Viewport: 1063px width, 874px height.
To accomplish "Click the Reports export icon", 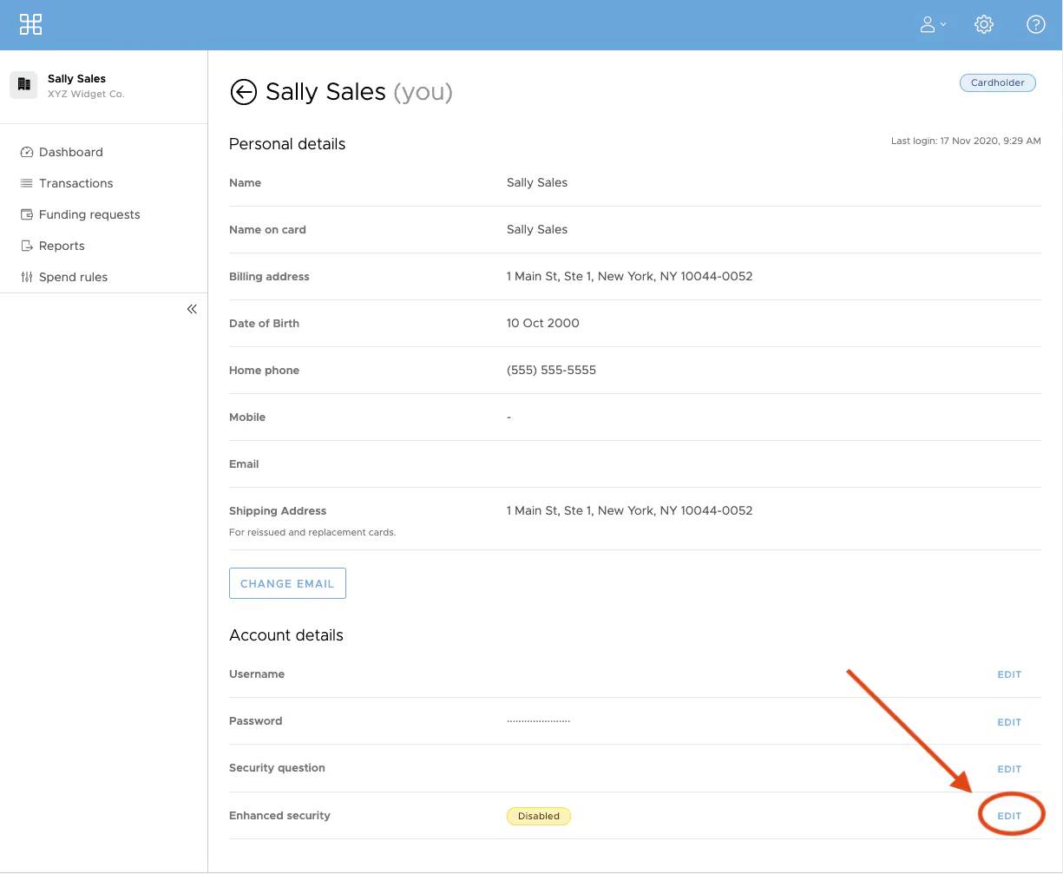I will pos(26,246).
